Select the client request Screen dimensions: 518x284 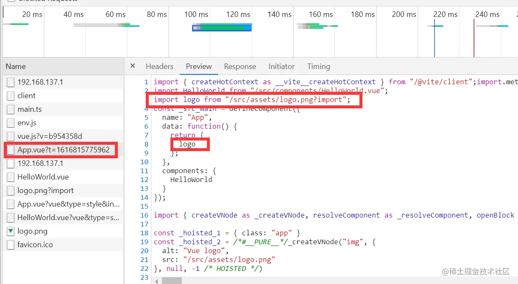pos(63,96)
